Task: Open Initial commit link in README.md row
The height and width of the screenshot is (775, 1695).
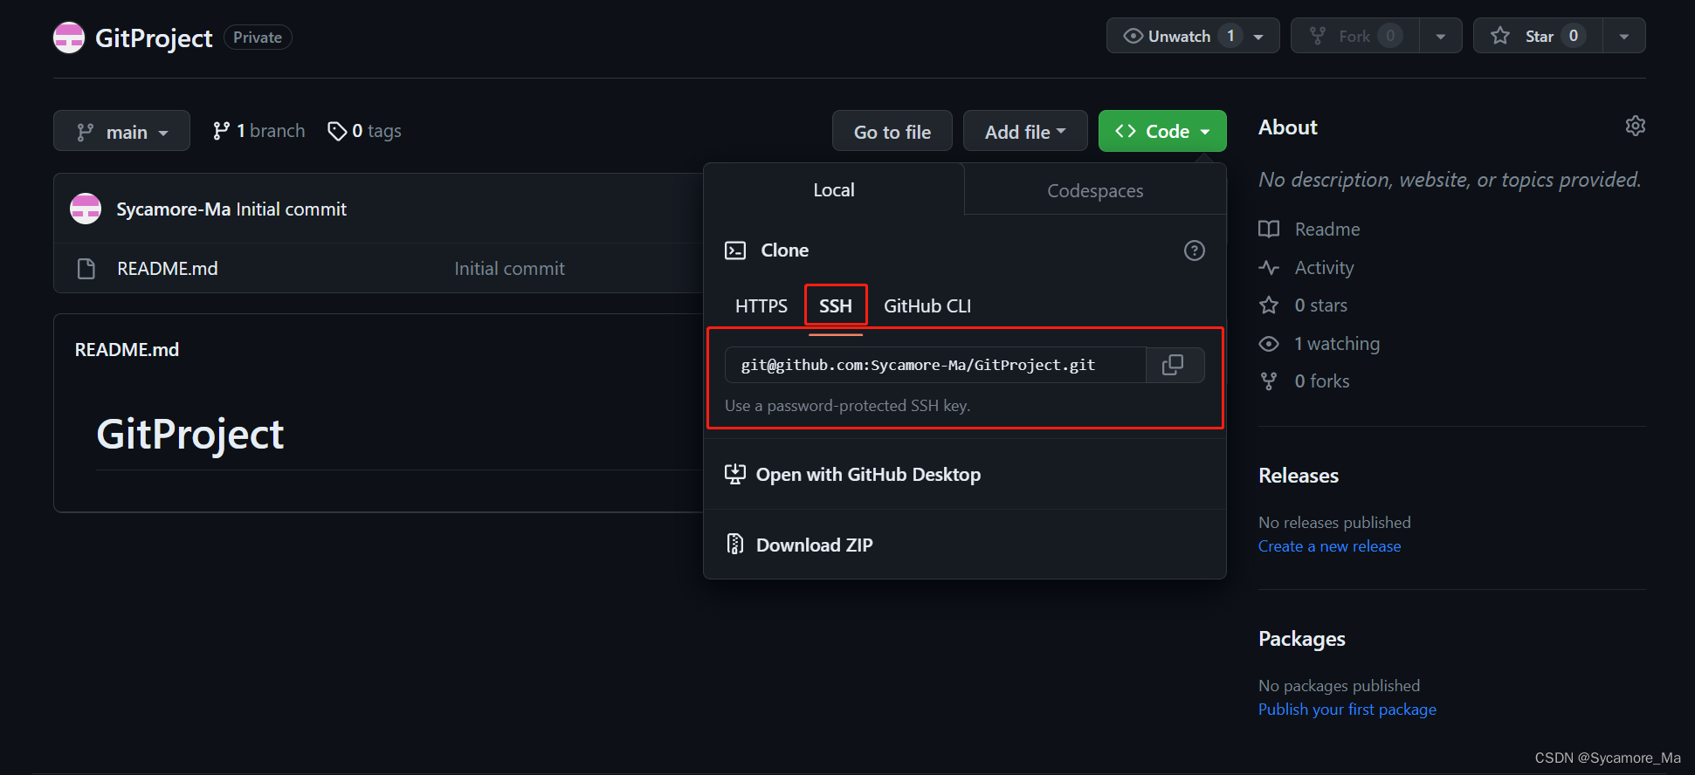Action: 509,269
